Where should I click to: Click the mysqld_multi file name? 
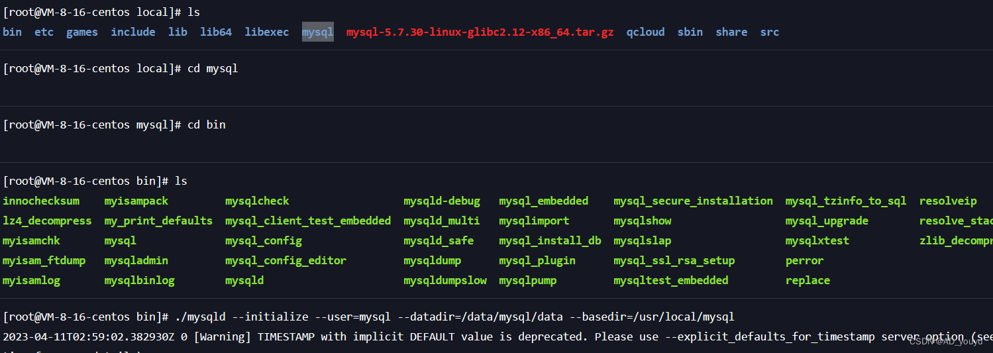(x=442, y=221)
